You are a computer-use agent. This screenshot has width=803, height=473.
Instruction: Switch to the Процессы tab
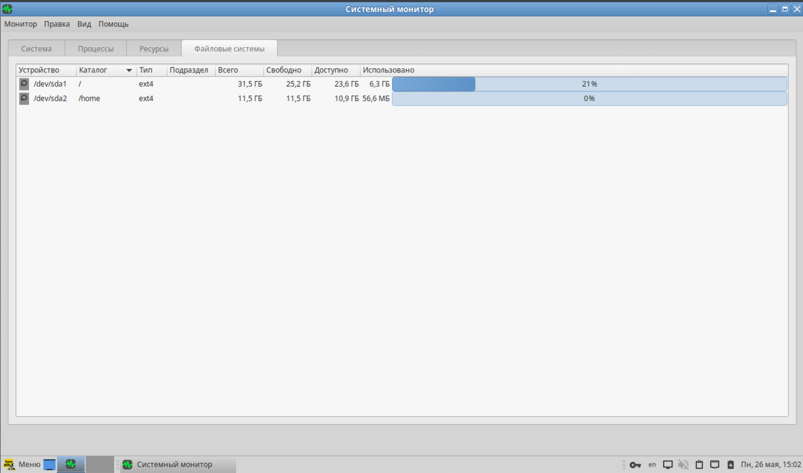[x=95, y=49]
